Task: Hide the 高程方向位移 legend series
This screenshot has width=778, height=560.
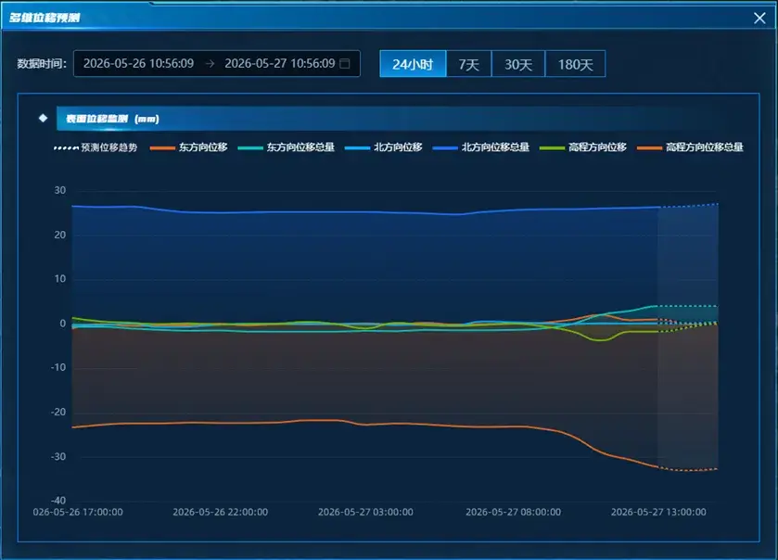Action: coord(583,147)
